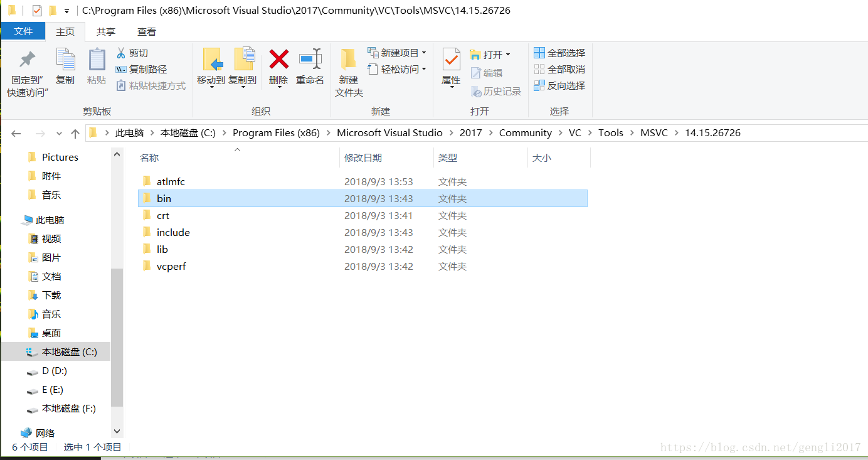Open 附件 in the navigation pane
Screen dimensions: 868x460
point(51,176)
